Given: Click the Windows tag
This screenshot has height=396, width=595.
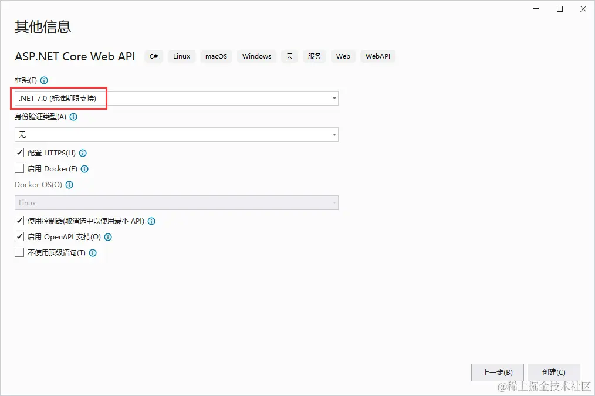Looking at the screenshot, I should pyautogui.click(x=257, y=56).
